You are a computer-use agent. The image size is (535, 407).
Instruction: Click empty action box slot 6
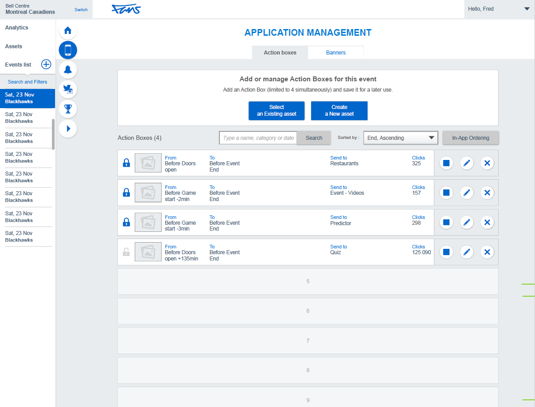click(x=308, y=311)
